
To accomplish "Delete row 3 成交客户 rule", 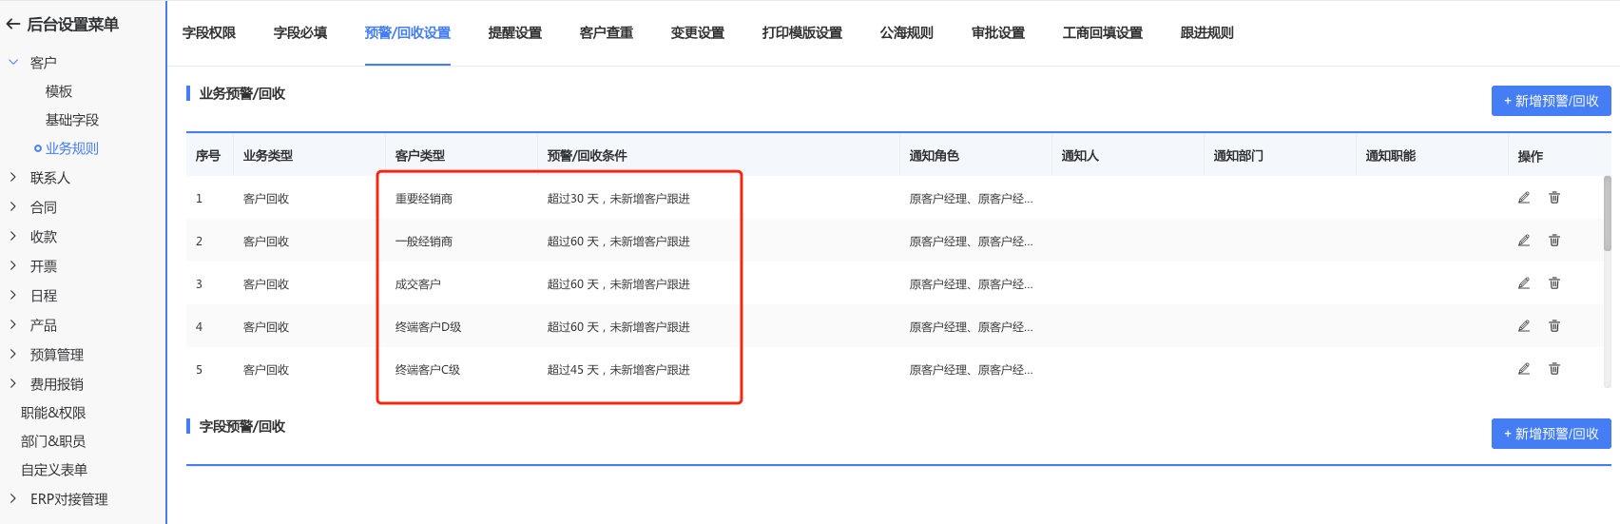I will coord(1554,283).
